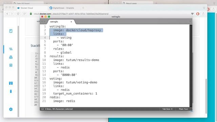Viewport: 217px width, 122px height.
Task: Click the 'redis:' line on line 20
Action: (x=55, y=97)
